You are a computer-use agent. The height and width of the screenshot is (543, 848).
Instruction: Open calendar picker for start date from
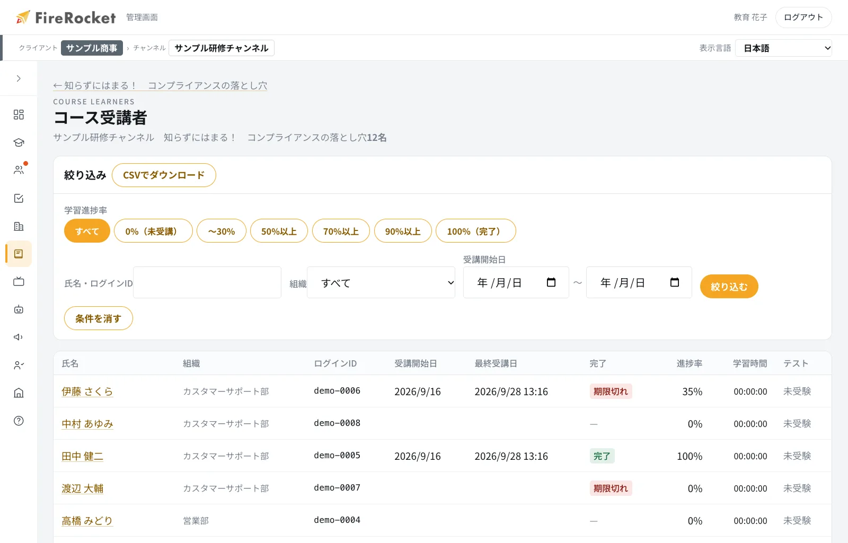point(551,282)
